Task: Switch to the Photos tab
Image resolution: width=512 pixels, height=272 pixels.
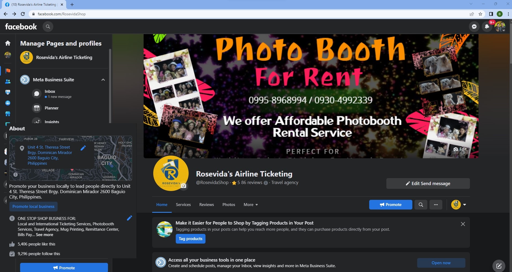Action: [x=229, y=205]
